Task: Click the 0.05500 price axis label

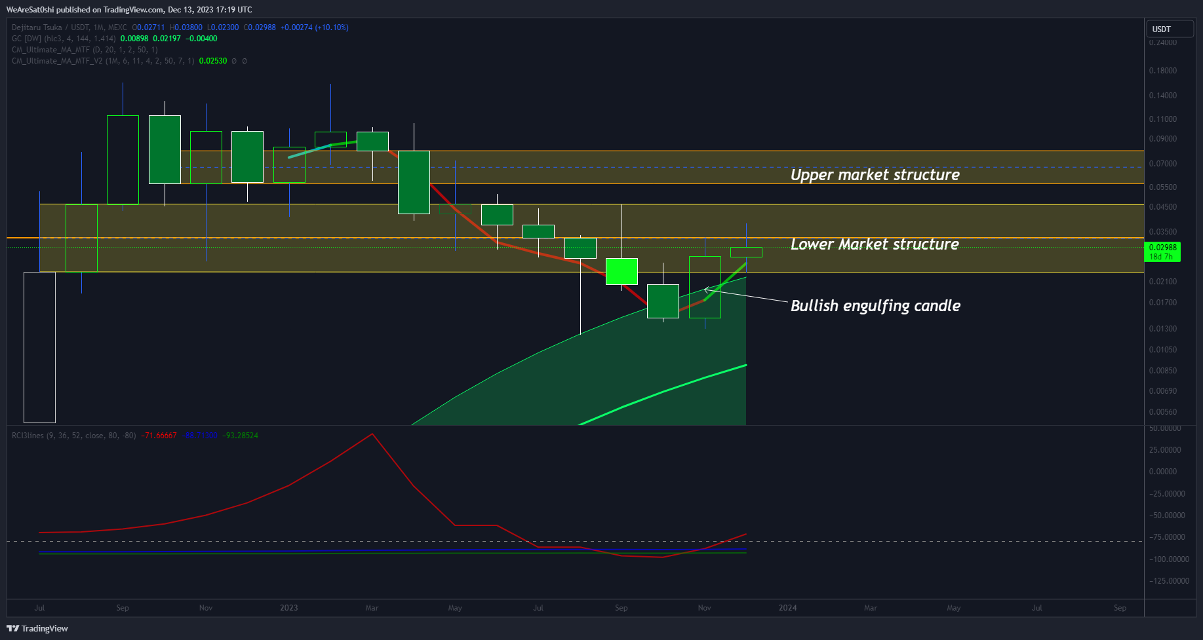Action: (x=1163, y=187)
